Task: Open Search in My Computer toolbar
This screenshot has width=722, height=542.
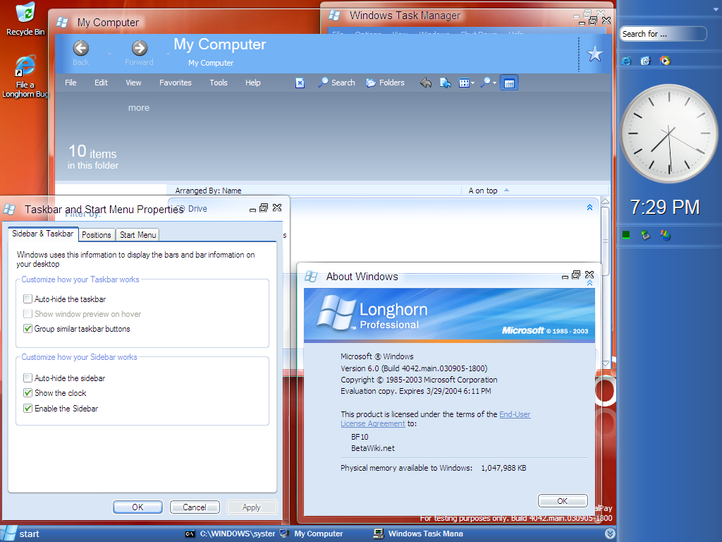Action: point(336,83)
